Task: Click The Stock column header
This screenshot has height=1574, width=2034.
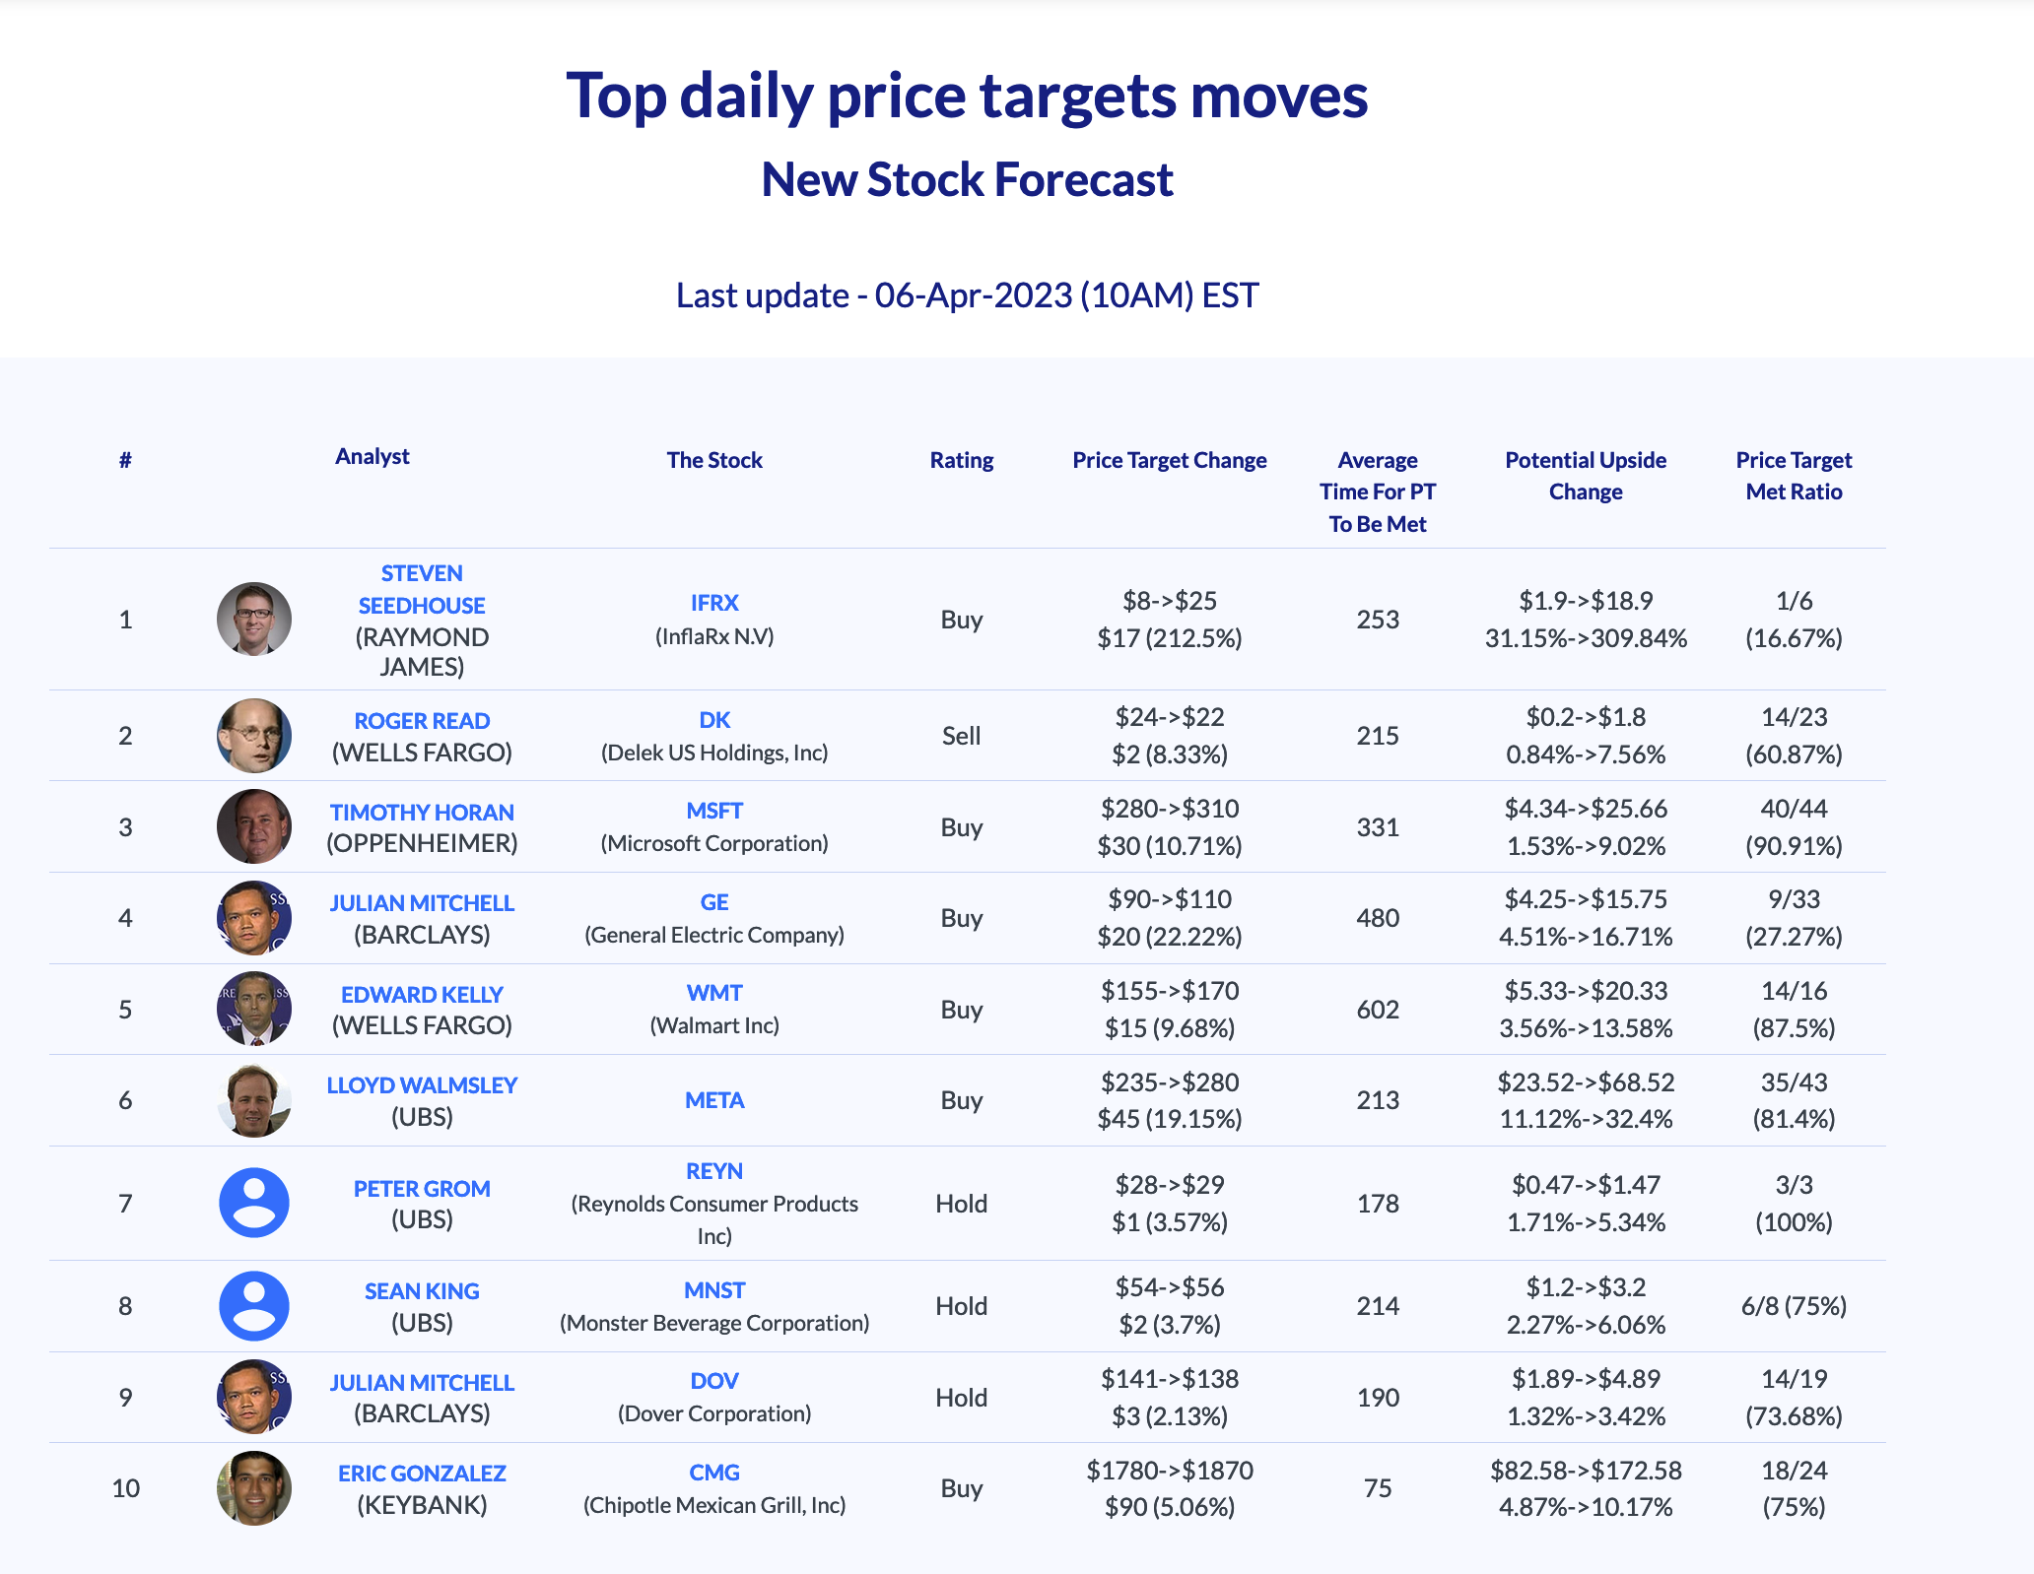Action: (x=714, y=460)
